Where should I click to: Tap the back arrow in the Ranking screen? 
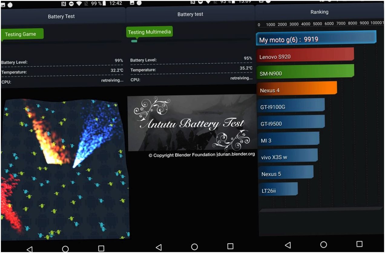[288, 245]
